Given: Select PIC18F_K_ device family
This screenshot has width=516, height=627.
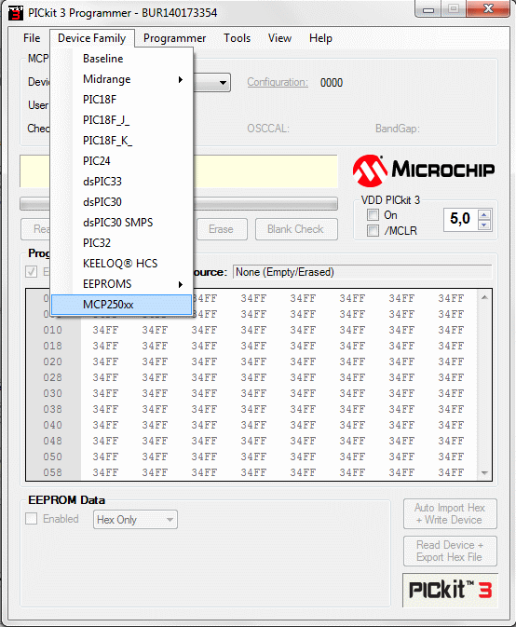Looking at the screenshot, I should click(121, 141).
